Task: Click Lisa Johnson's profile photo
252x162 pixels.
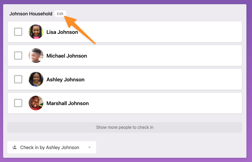Action: point(36,32)
